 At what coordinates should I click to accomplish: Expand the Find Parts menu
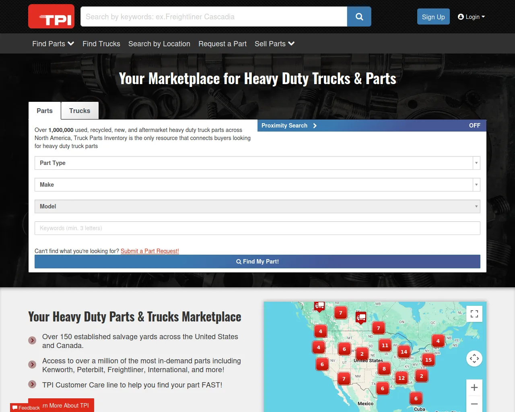click(x=53, y=43)
